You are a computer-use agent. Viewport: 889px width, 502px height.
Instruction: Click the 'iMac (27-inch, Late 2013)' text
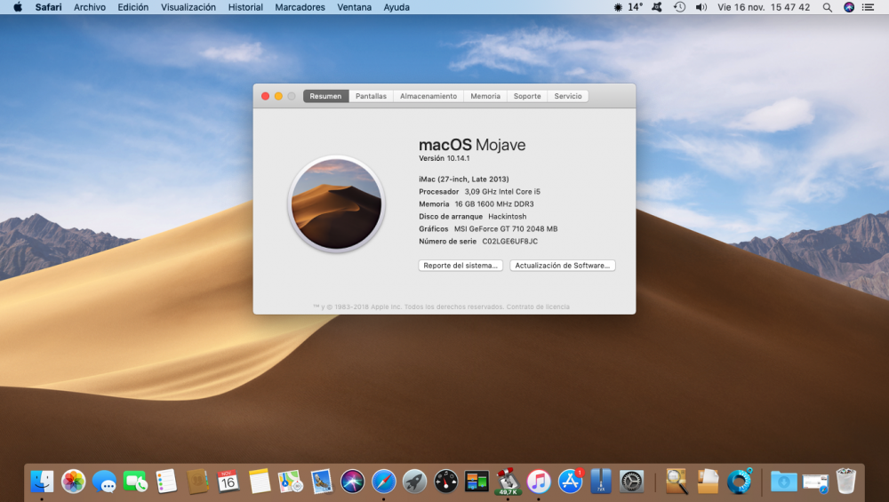[464, 179]
